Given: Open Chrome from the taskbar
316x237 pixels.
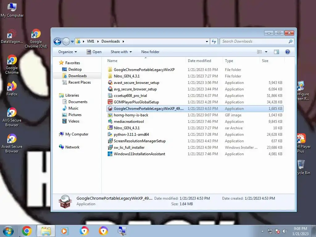Looking at the screenshot, I should 27,231.
